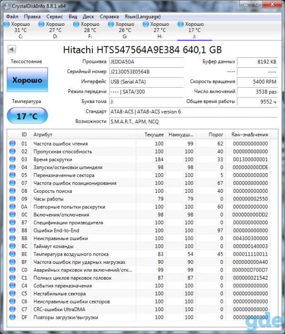Click the Возможности field S.M.A.R.T., APM, NCQ

coord(194,122)
